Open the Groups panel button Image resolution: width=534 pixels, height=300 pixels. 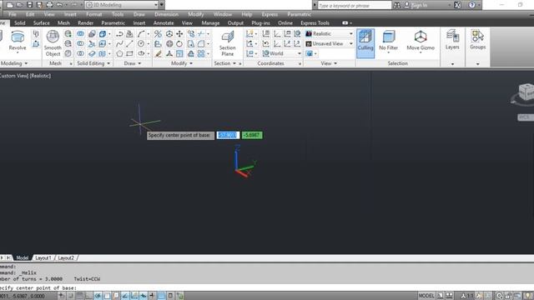tap(478, 40)
